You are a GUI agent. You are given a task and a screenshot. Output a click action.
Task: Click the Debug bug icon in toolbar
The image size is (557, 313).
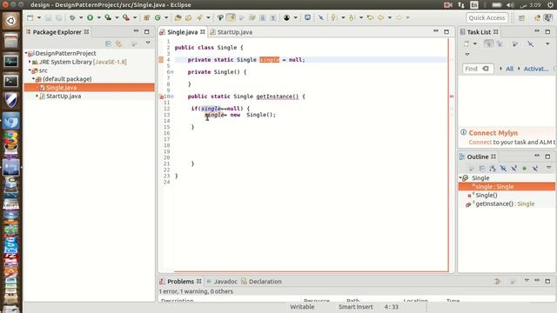tap(72, 17)
